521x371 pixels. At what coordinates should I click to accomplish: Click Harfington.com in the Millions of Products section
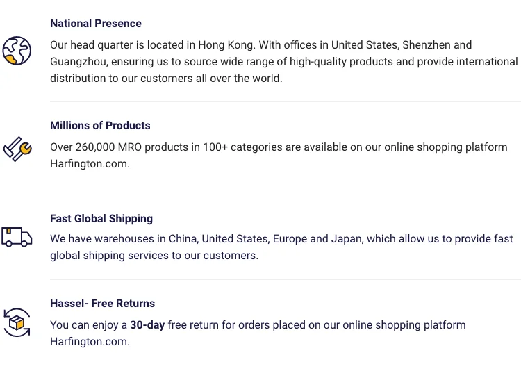pyautogui.click(x=90, y=165)
